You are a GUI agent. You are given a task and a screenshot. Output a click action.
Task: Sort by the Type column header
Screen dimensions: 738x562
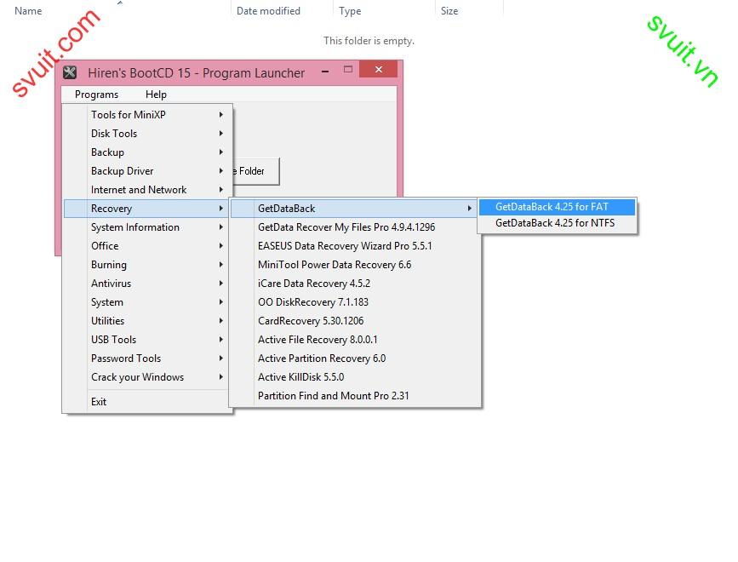coord(350,11)
